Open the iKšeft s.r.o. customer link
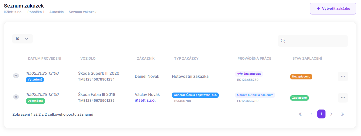 point(145,100)
